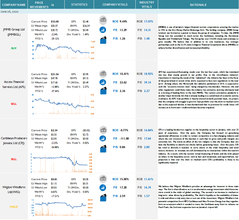Click AFS current price $21.56
The width and height of the screenshot is (239, 220).
55,74
